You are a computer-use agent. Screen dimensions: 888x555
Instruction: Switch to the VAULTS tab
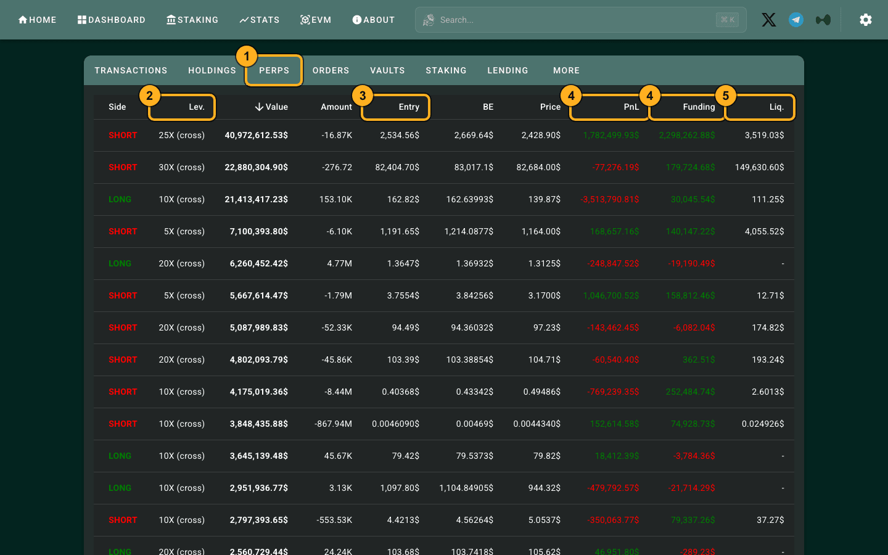click(387, 70)
